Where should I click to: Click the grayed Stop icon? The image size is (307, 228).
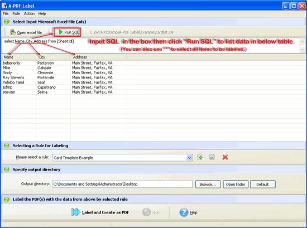tap(146, 212)
